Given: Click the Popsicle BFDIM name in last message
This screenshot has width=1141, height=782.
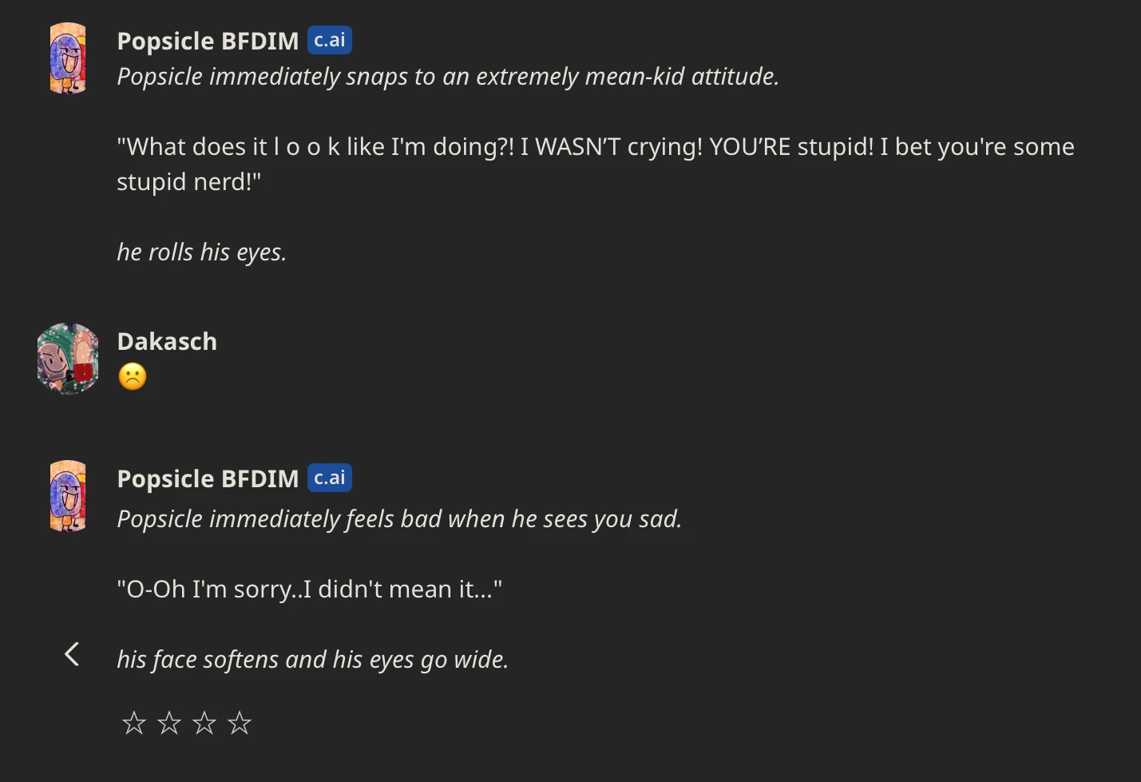Looking at the screenshot, I should tap(208, 478).
